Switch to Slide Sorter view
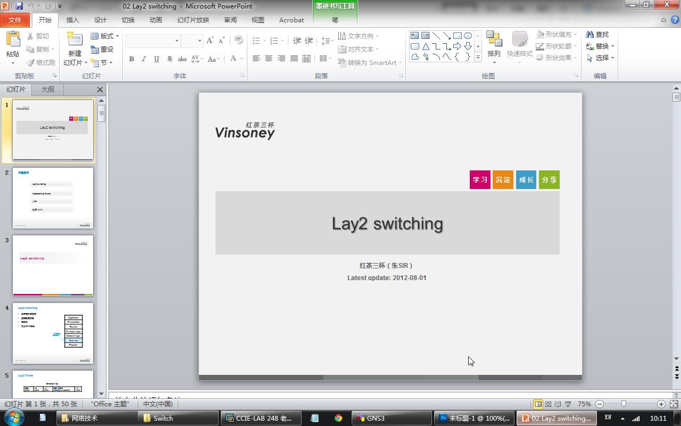Screen dimensions: 681x426 point(548,404)
